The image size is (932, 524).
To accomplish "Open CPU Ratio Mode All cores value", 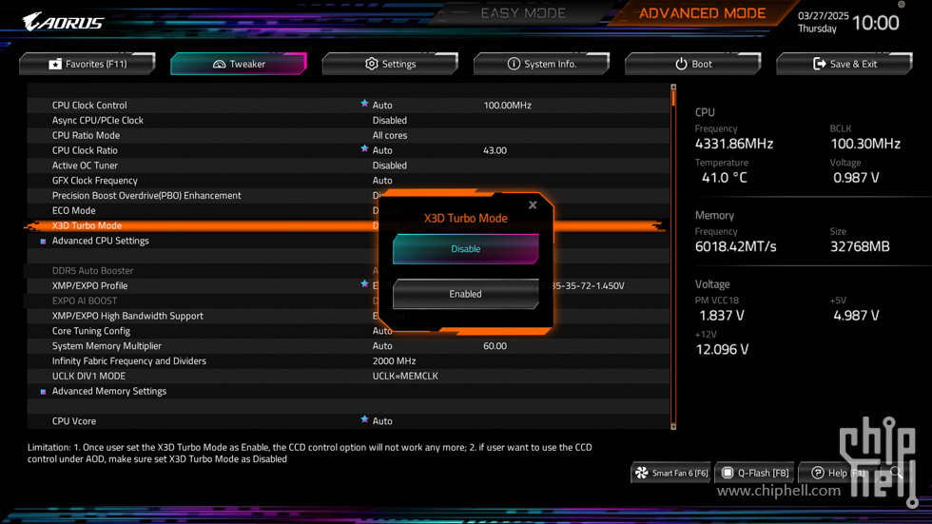I will 389,135.
